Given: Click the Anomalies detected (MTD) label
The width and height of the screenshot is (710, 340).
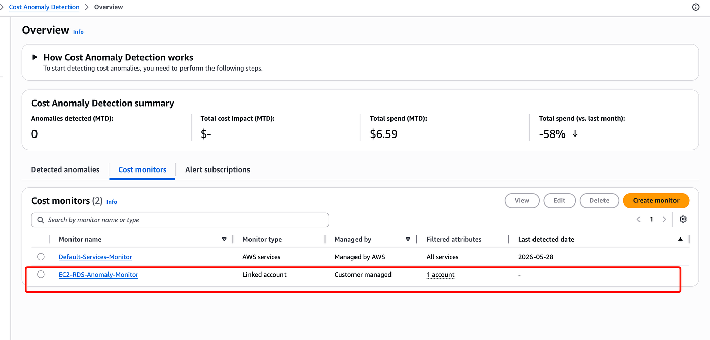Looking at the screenshot, I should [x=72, y=118].
